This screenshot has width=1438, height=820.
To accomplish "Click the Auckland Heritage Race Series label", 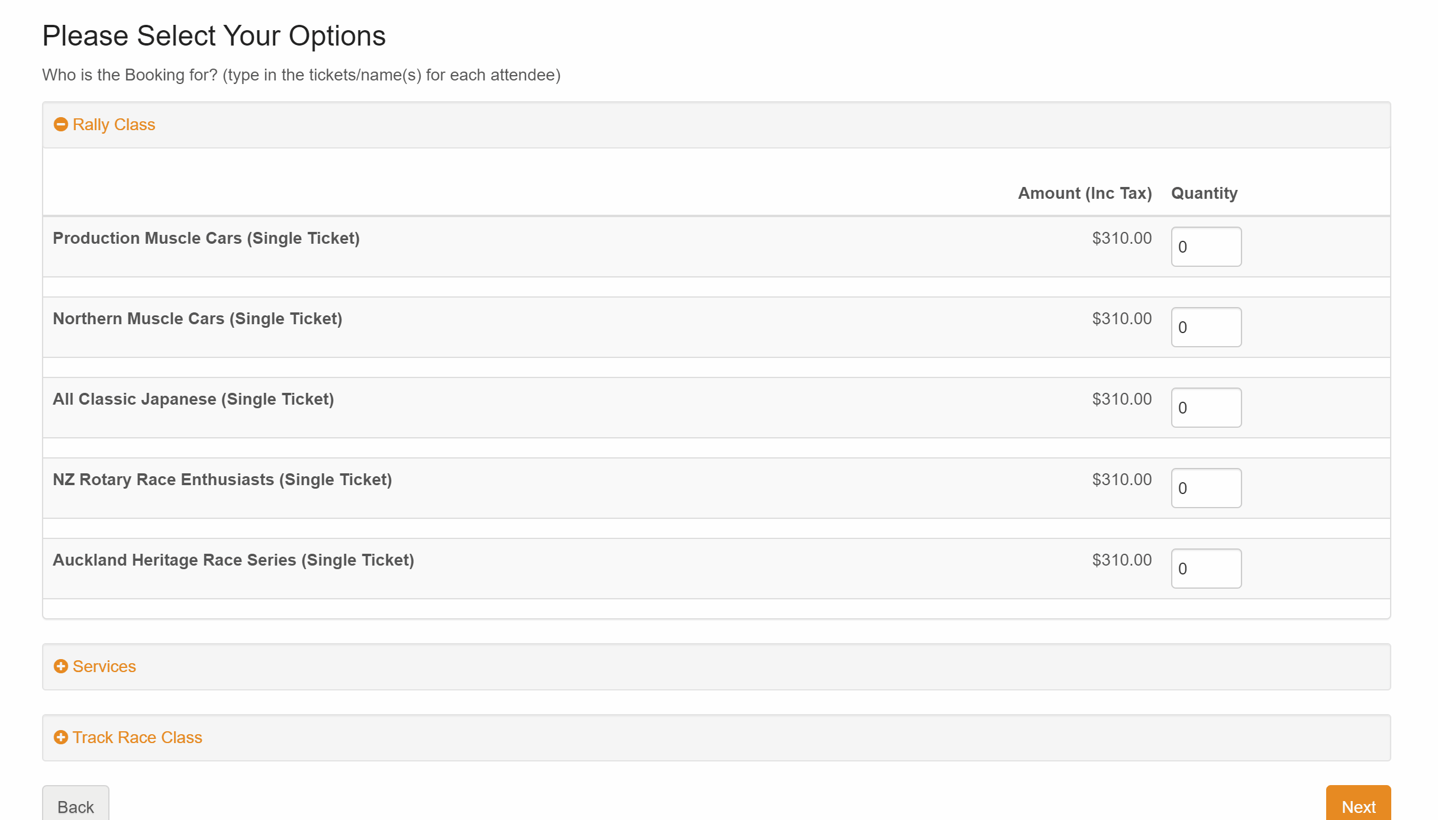I will pos(233,560).
